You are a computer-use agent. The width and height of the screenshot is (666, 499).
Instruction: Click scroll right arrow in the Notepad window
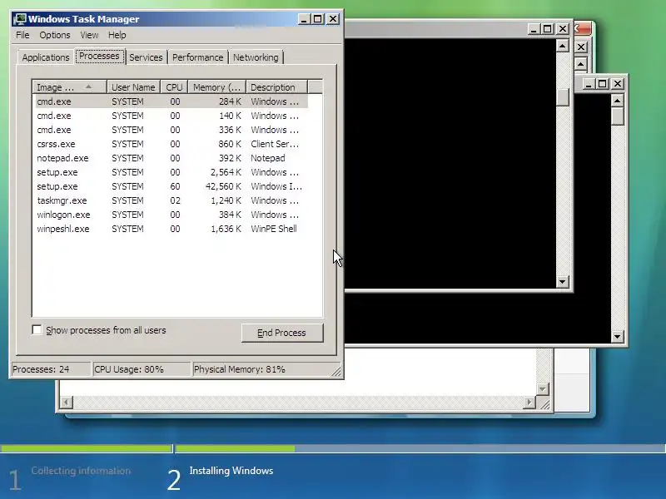(x=529, y=402)
